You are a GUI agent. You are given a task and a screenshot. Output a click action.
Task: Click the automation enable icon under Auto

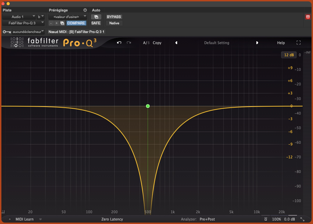[x=96, y=17]
